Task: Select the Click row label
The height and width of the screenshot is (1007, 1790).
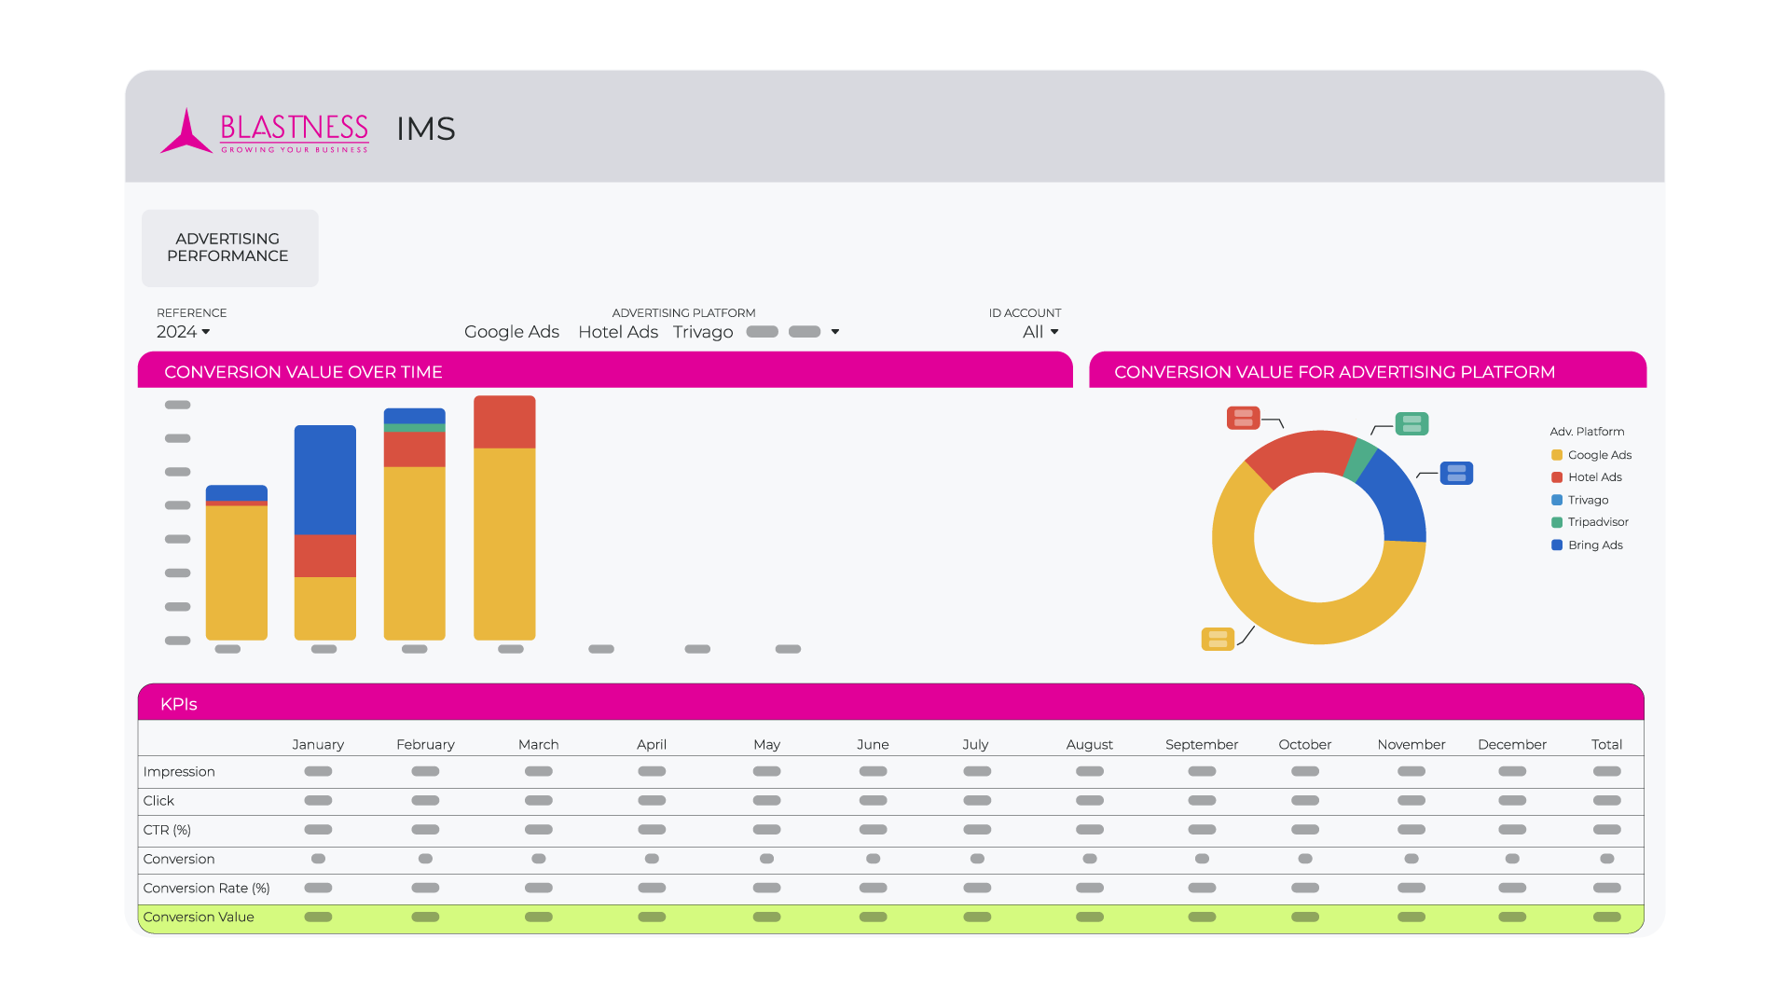Action: (x=158, y=800)
